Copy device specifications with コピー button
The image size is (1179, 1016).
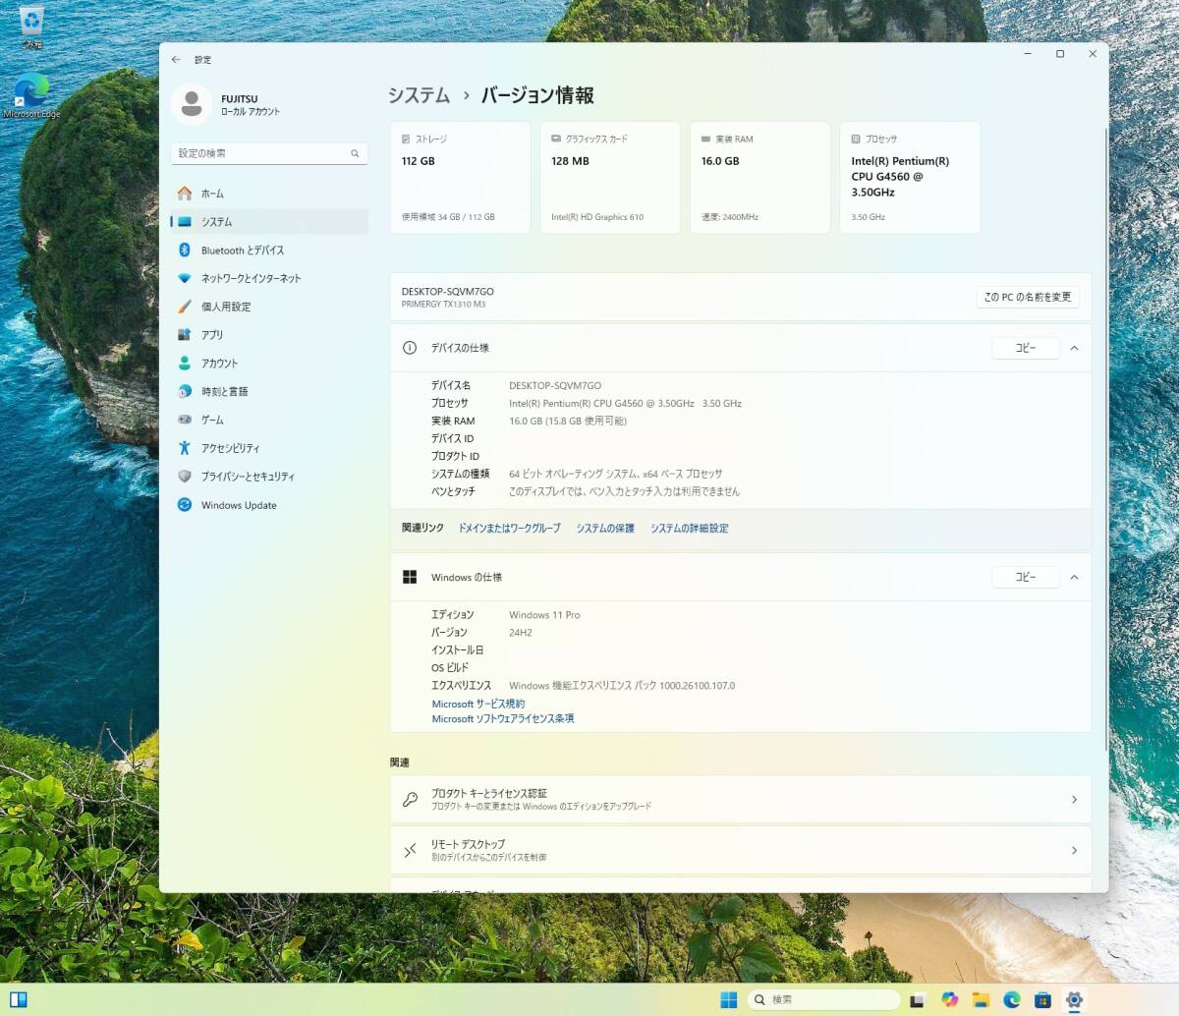[x=1026, y=348]
